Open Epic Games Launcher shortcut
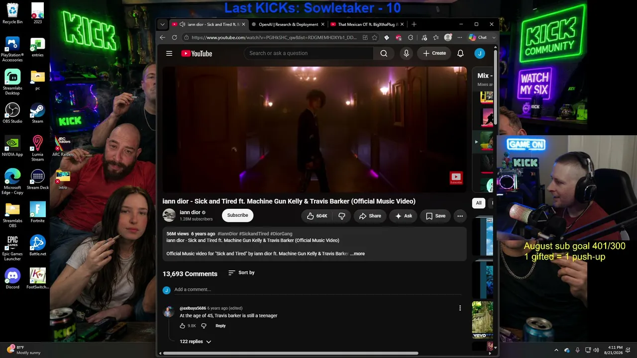This screenshot has width=637, height=358. pyautogui.click(x=12, y=248)
